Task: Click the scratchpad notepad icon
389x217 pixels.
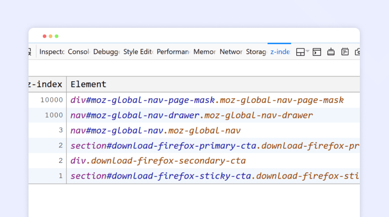Action: click(x=345, y=52)
